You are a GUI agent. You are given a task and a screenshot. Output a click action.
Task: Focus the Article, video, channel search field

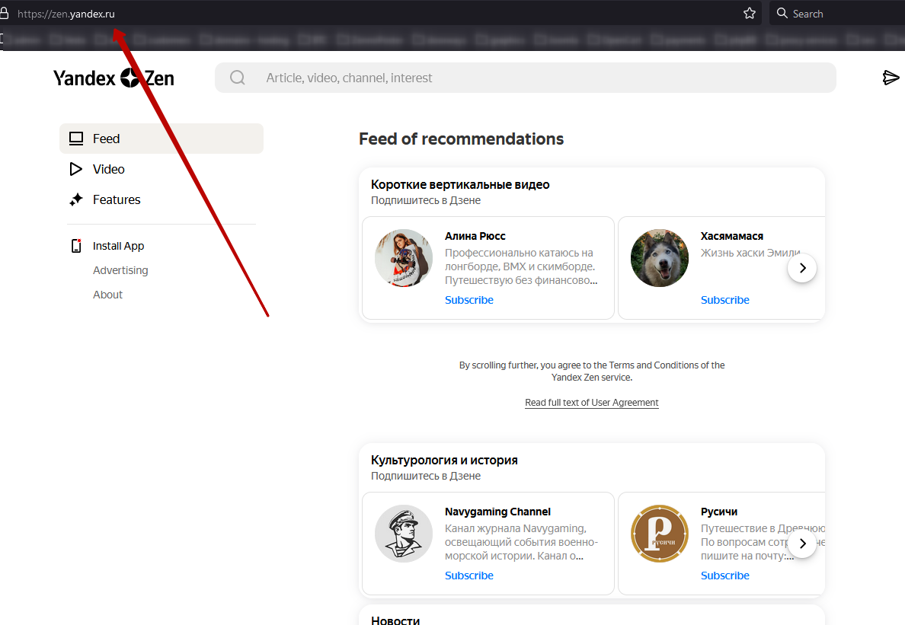point(533,78)
